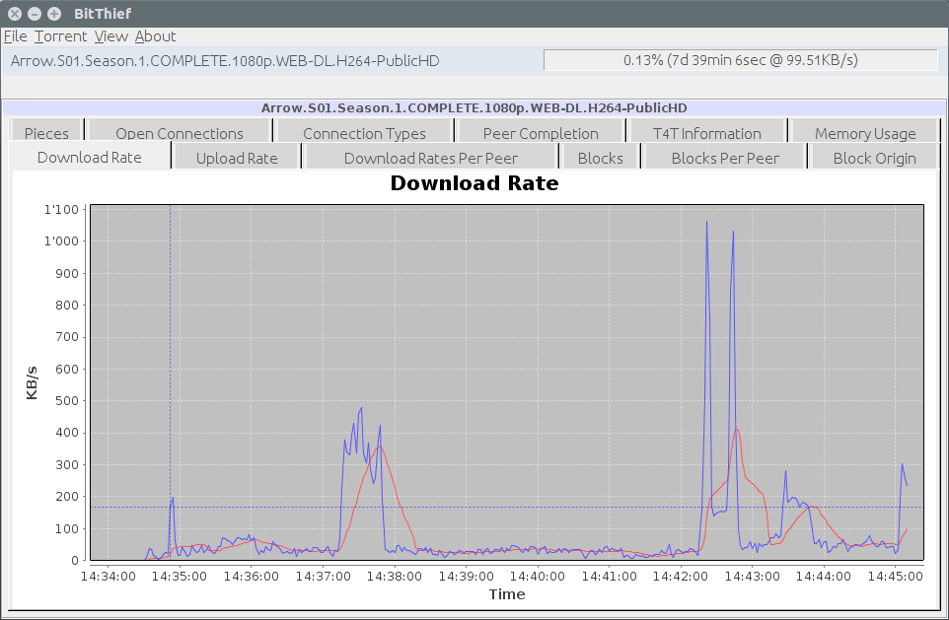Open the T4T Information tab
The image size is (949, 620).
[706, 133]
